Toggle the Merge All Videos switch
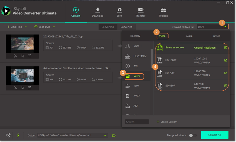The width and height of the screenshot is (236, 142). (x=192, y=135)
